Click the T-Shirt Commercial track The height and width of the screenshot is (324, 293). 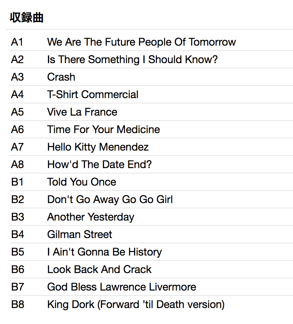93,95
